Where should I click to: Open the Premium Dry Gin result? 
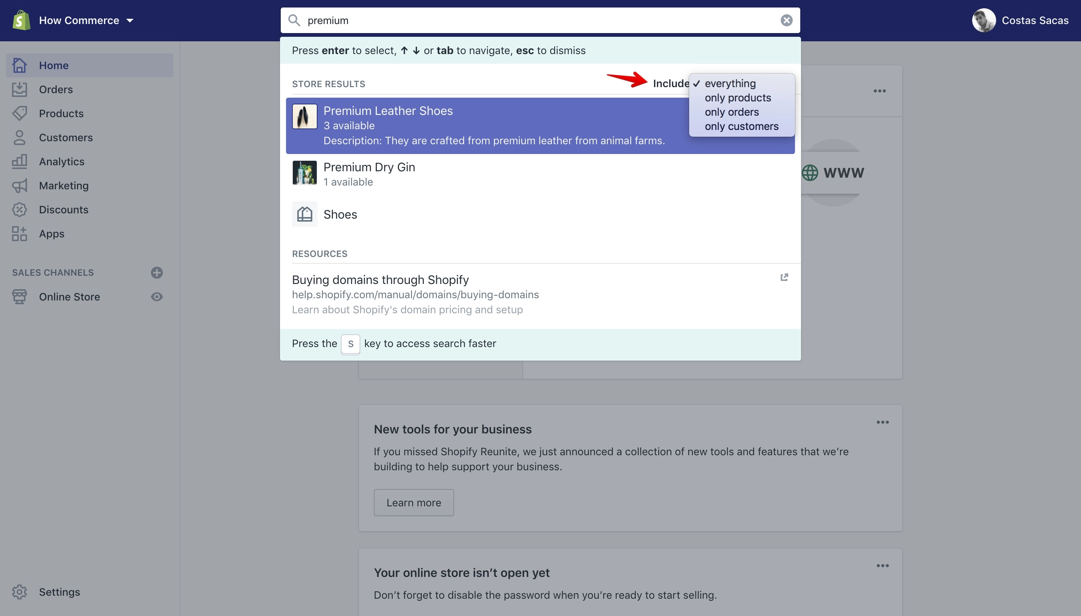point(540,174)
